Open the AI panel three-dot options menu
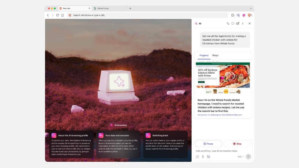The width and height of the screenshot is (299, 168). click(243, 24)
